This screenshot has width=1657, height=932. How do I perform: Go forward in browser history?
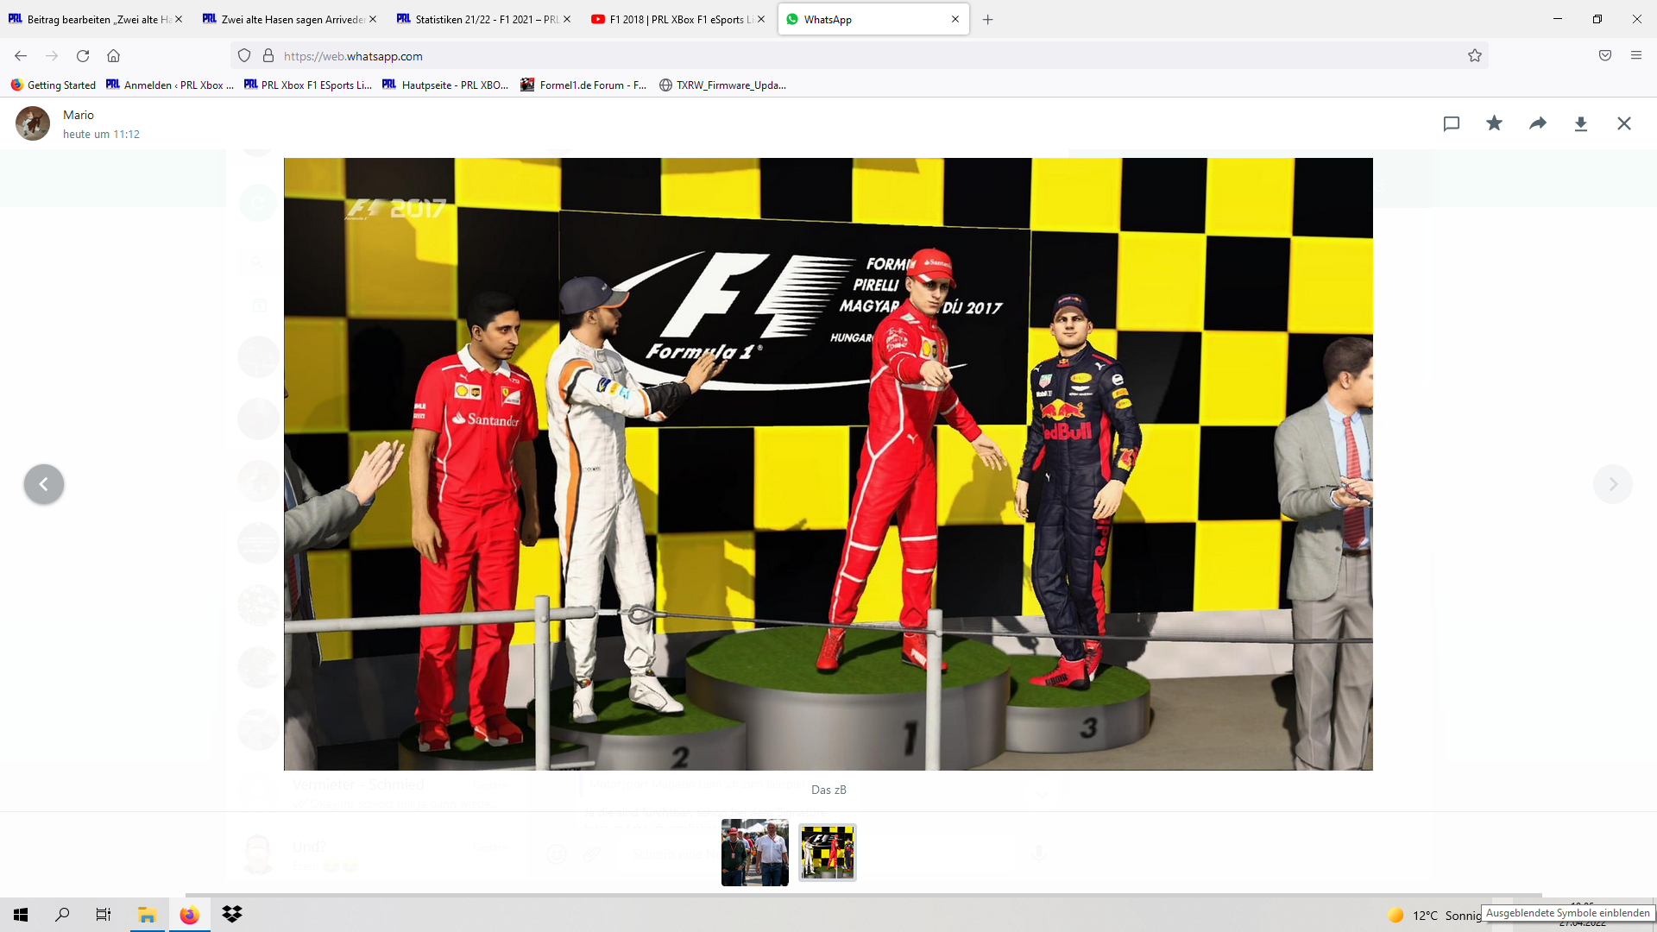[52, 56]
